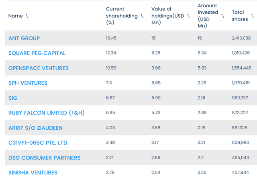Open the ANT GROUP investor link

(24, 38)
